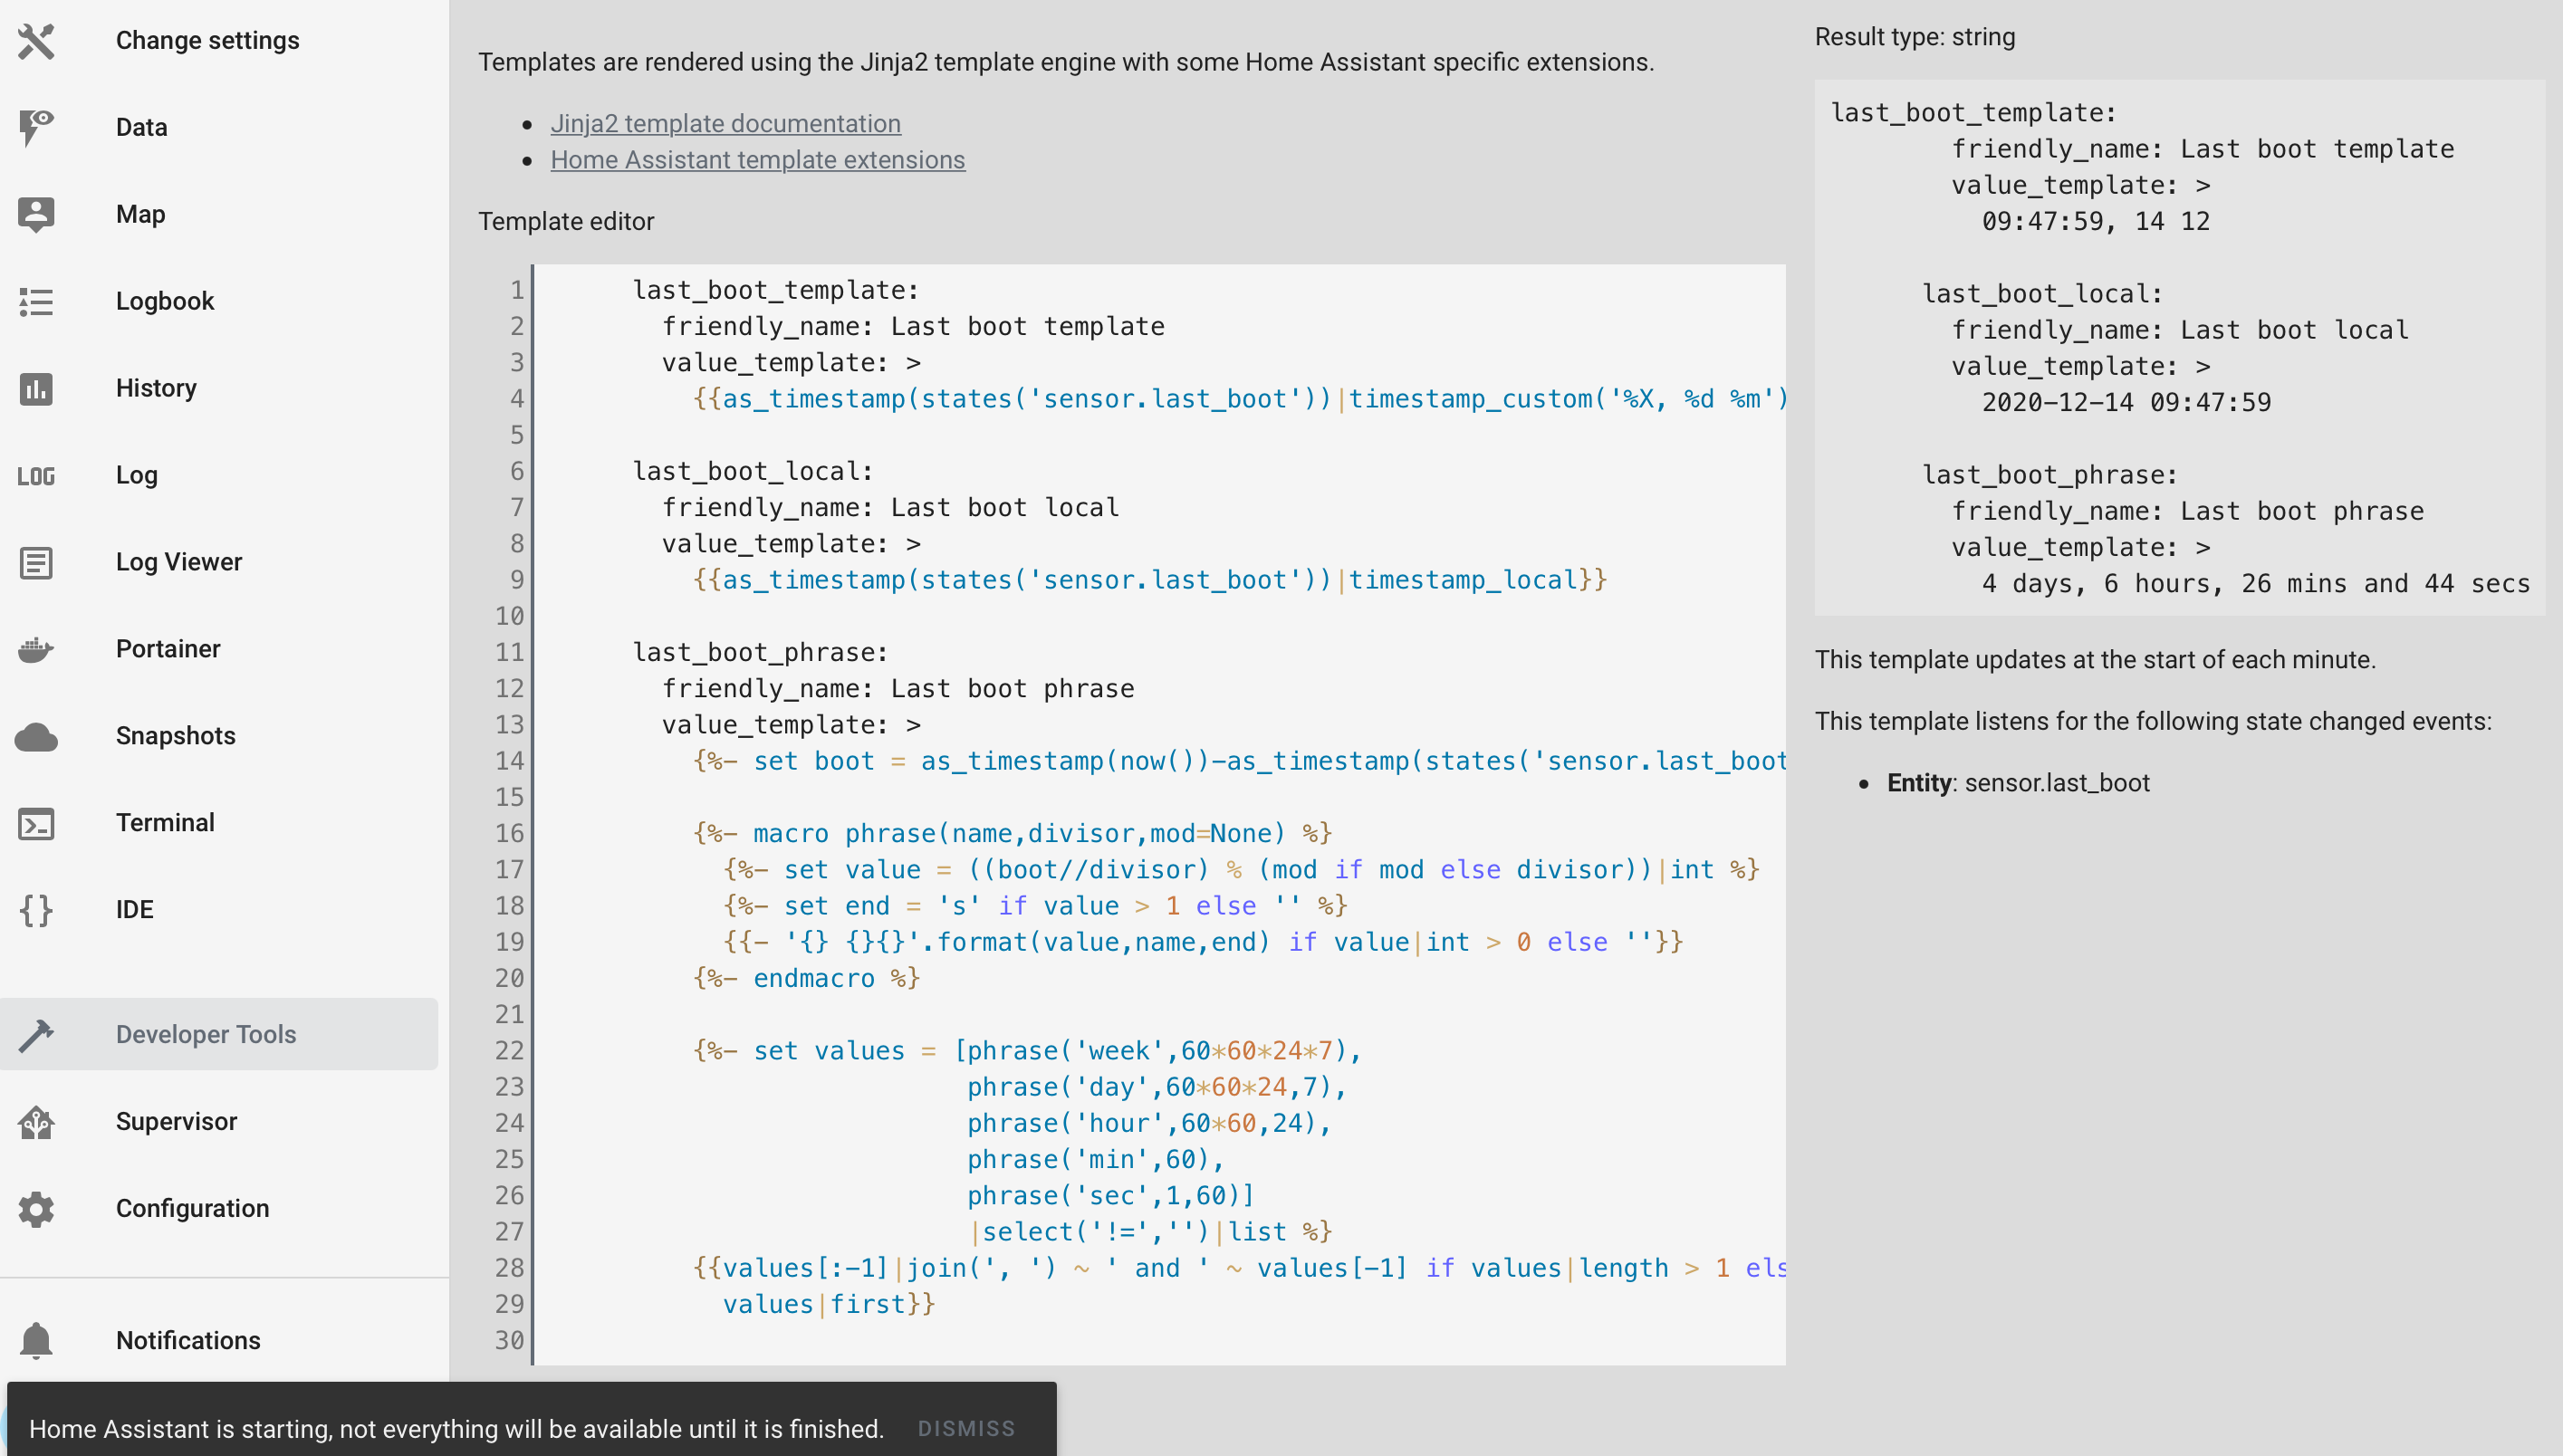Click the Change settings wrench icon
Image resolution: width=2563 pixels, height=1456 pixels.
click(x=36, y=41)
